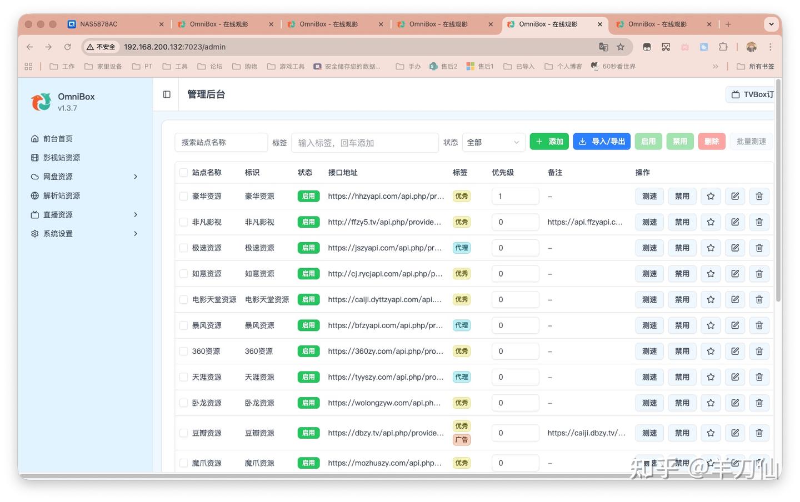Select the 暴风资源 row checkbox
Image resolution: width=800 pixels, height=502 pixels.
coord(184,325)
